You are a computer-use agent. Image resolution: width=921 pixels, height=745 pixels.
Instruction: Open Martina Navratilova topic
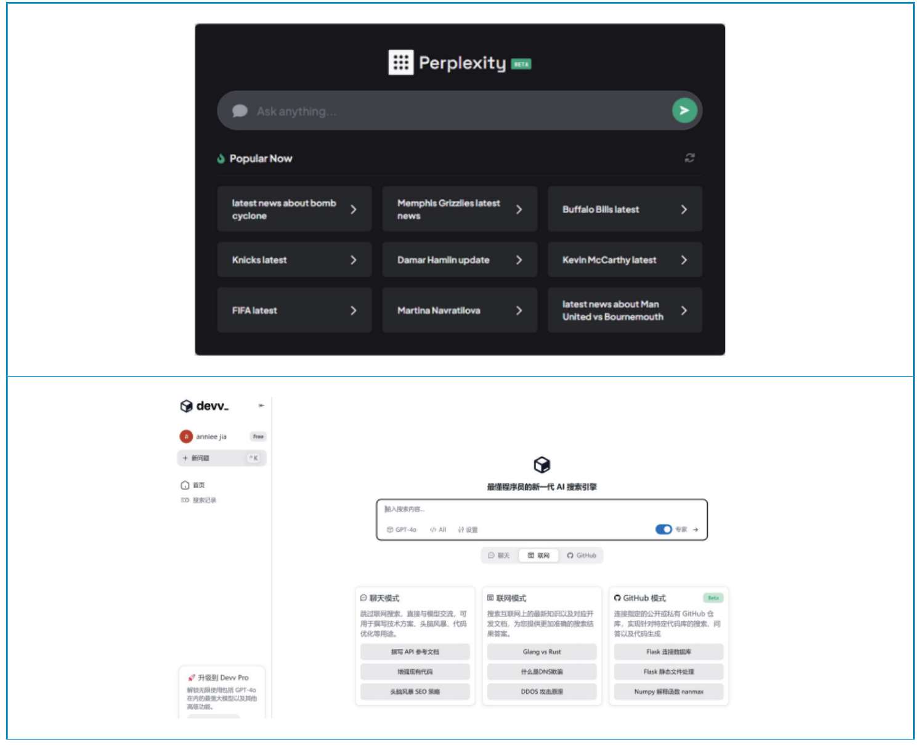click(x=460, y=311)
